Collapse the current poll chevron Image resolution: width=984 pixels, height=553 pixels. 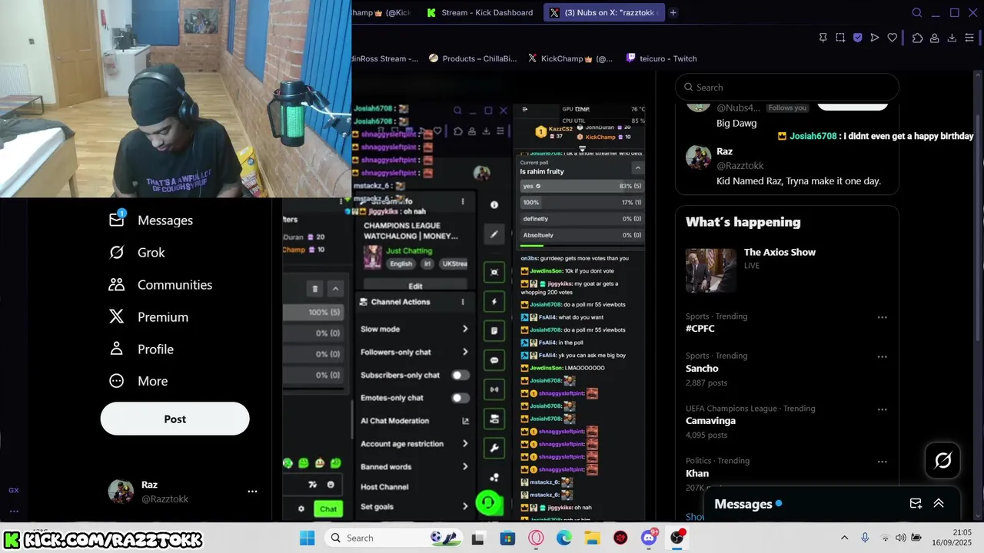(x=637, y=167)
